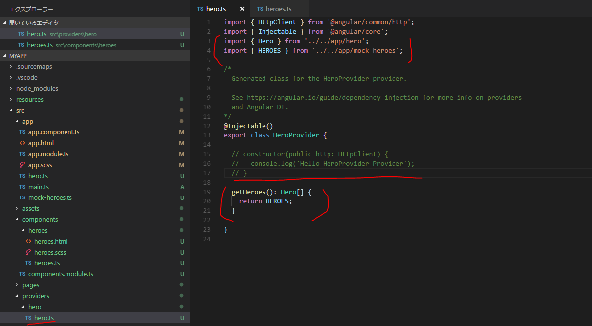
Task: Select hero.ts in the providers hero folder
Action: click(44, 318)
